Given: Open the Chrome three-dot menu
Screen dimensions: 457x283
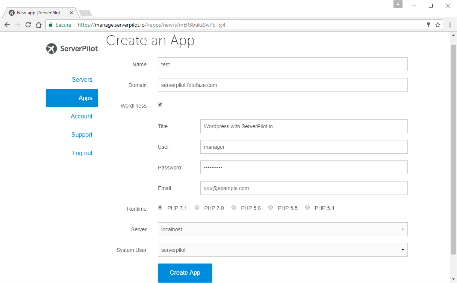Looking at the screenshot, I should pyautogui.click(x=450, y=25).
